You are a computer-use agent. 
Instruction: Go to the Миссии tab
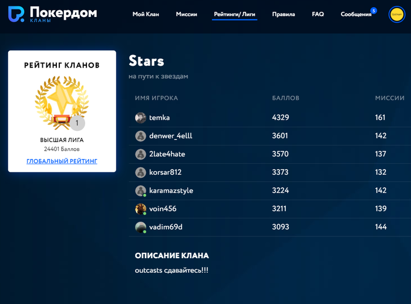[186, 14]
